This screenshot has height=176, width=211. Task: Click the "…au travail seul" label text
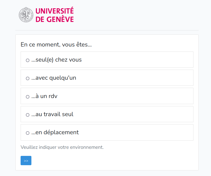click(x=52, y=114)
